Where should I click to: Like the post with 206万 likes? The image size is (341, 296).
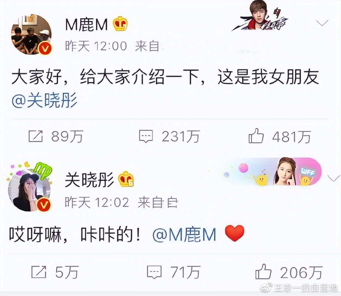(x=263, y=271)
